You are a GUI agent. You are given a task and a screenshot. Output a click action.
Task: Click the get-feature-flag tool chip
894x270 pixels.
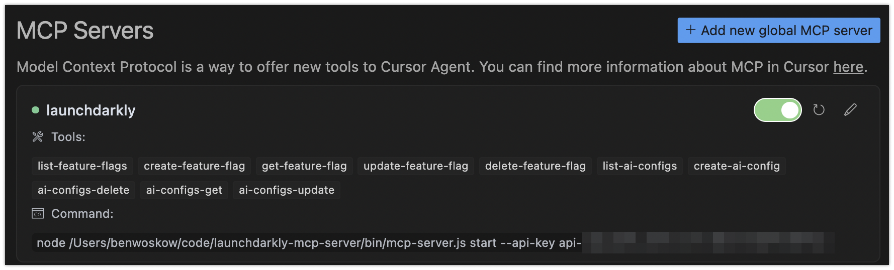304,166
